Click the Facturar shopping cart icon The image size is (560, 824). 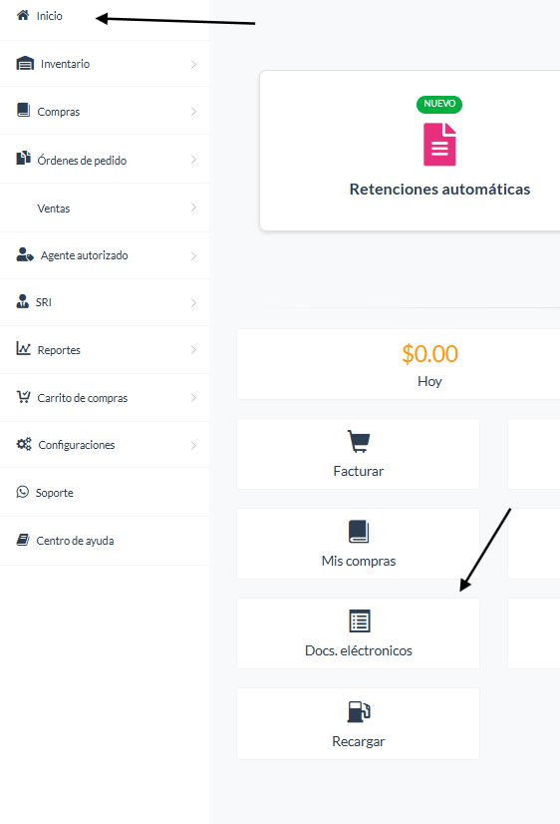(359, 441)
